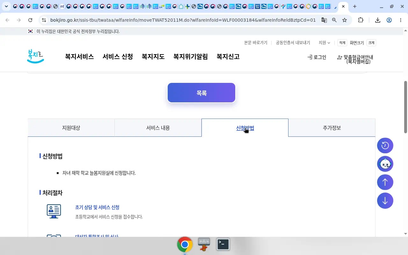Click the Korean flag icon in banner
Viewport: 408px width, 255px height.
coord(31,31)
